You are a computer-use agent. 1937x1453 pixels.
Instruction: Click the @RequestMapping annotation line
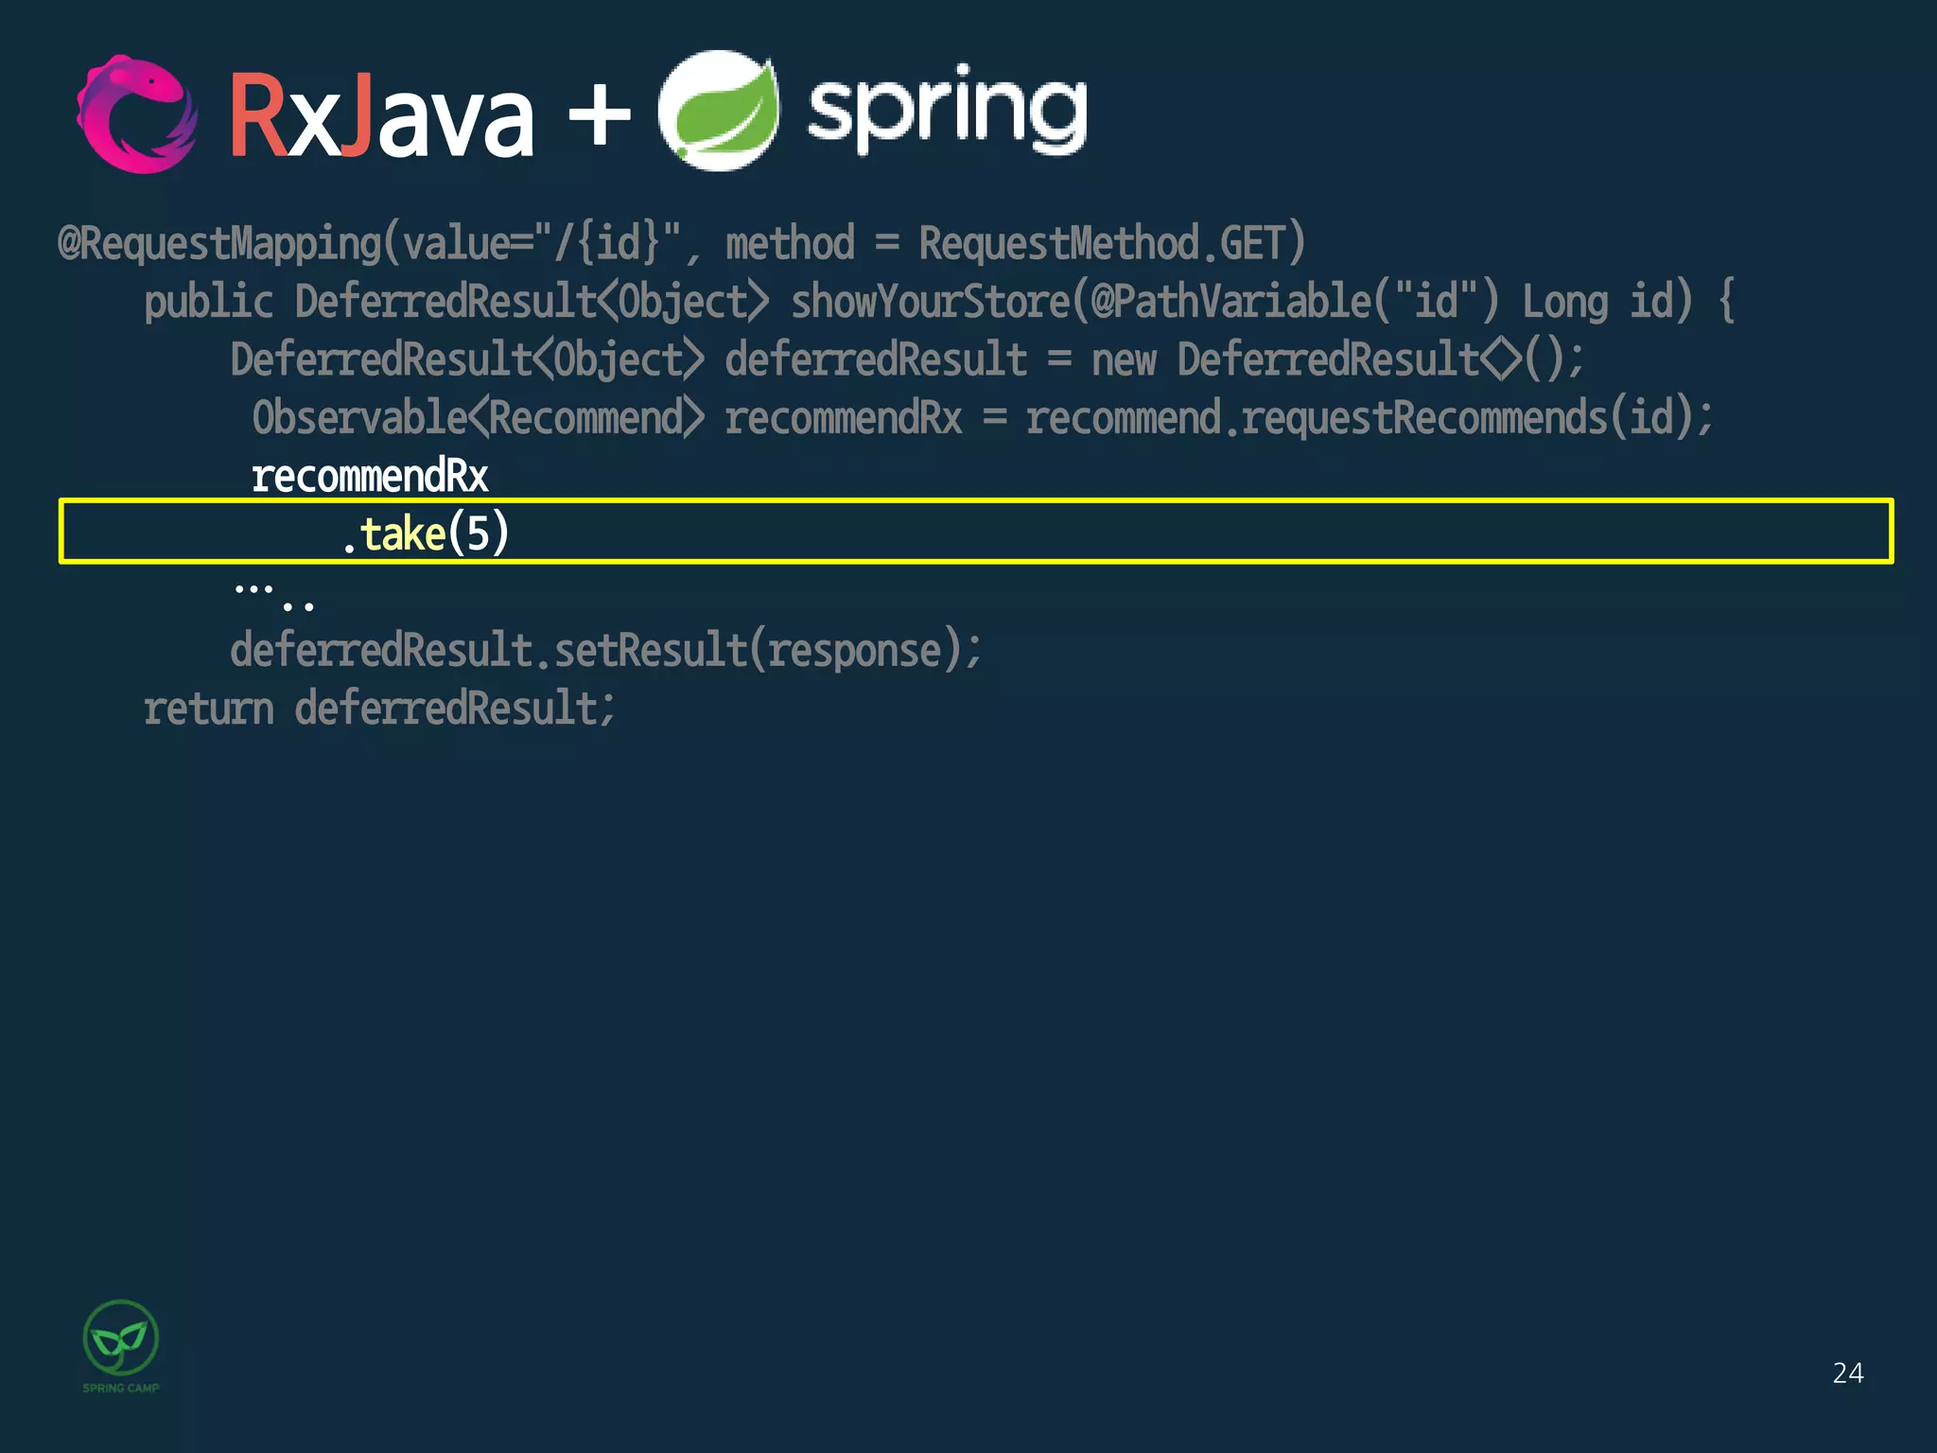[682, 243]
